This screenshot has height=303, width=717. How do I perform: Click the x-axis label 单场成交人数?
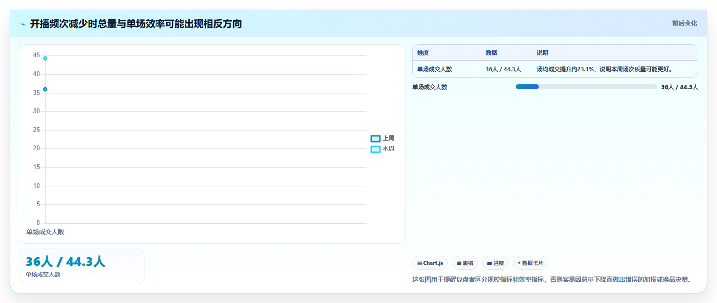(x=45, y=232)
